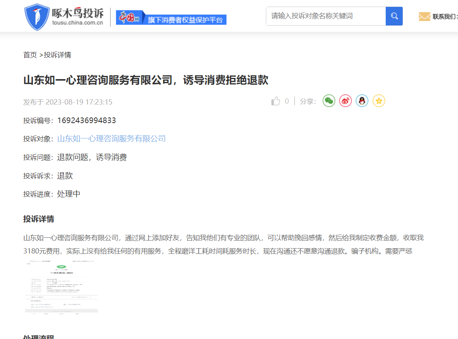Click 投诉详情 breadcrumb text

[x=57, y=55]
